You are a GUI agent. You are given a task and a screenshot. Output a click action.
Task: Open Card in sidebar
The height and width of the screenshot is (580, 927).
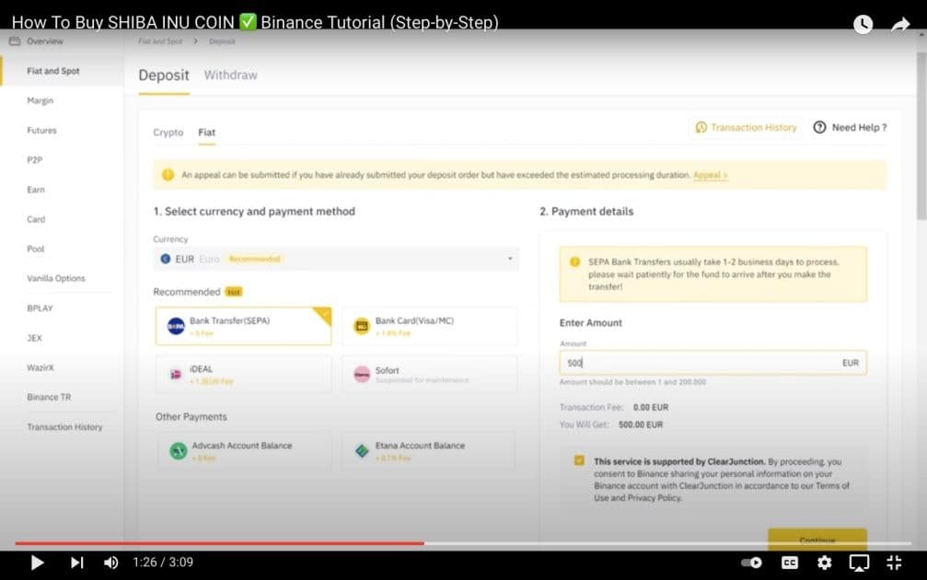pos(36,219)
